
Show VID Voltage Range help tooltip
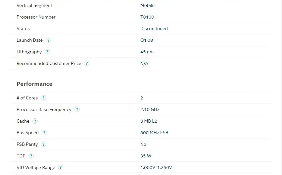[61, 167]
